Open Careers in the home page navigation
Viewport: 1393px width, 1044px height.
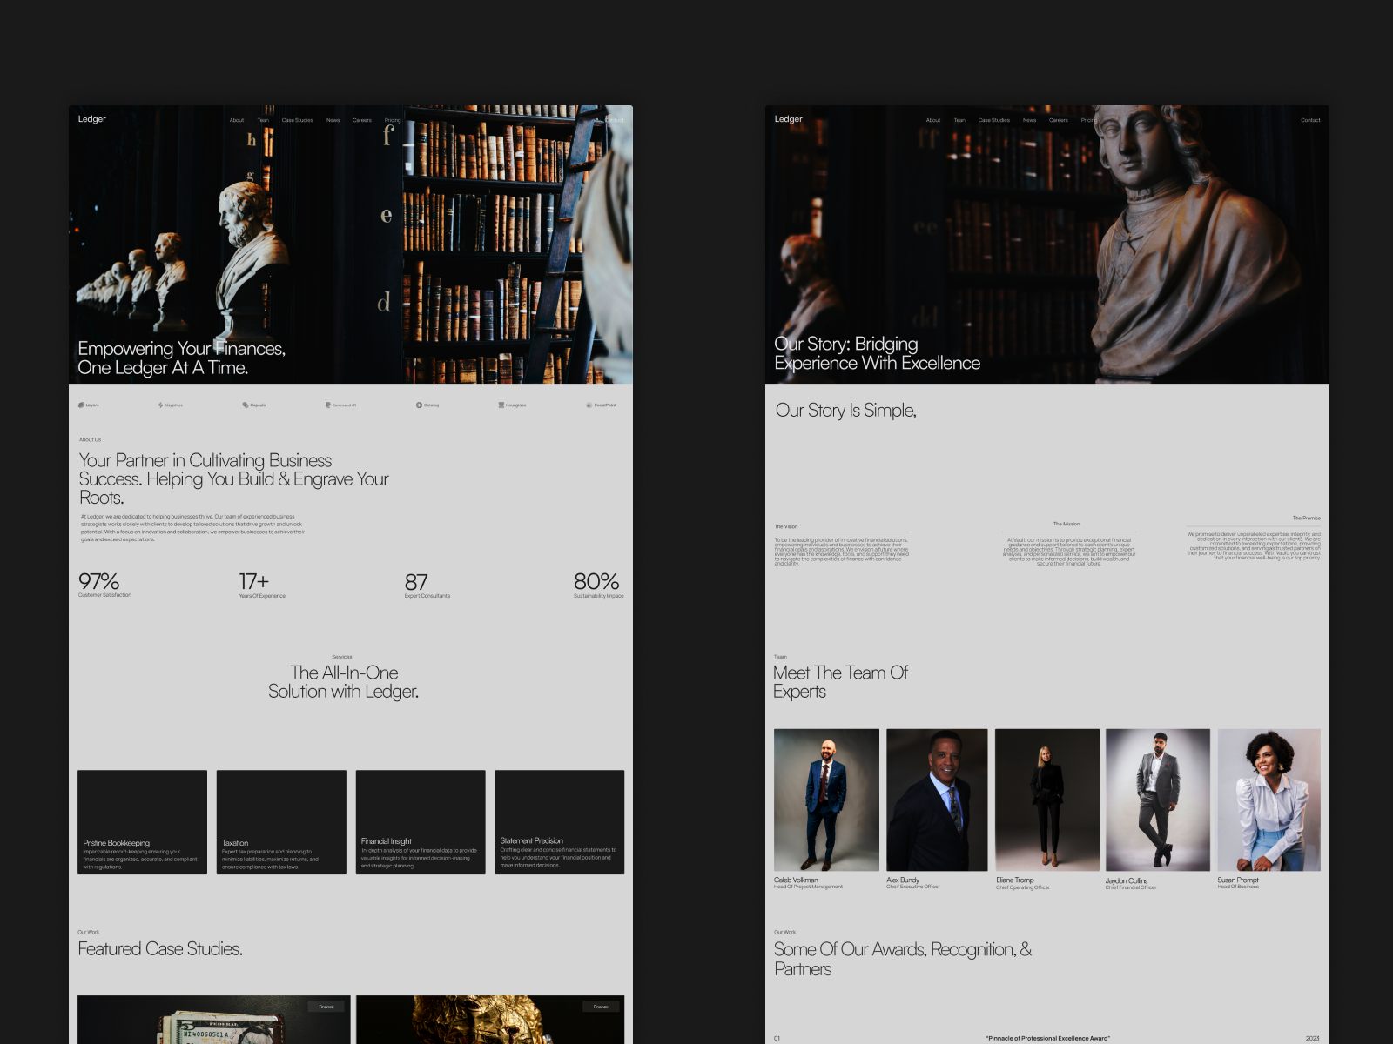point(362,120)
